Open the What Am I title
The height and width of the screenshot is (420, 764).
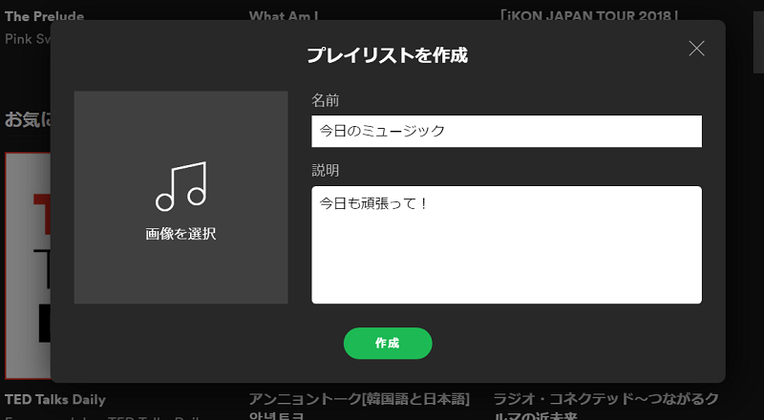click(284, 14)
